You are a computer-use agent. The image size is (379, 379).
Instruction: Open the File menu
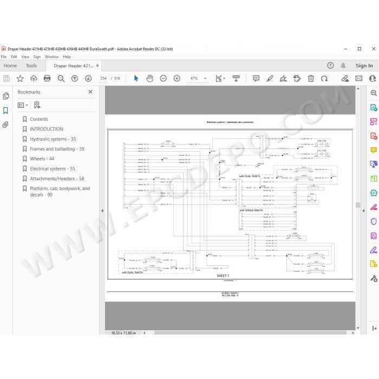(x=4, y=56)
